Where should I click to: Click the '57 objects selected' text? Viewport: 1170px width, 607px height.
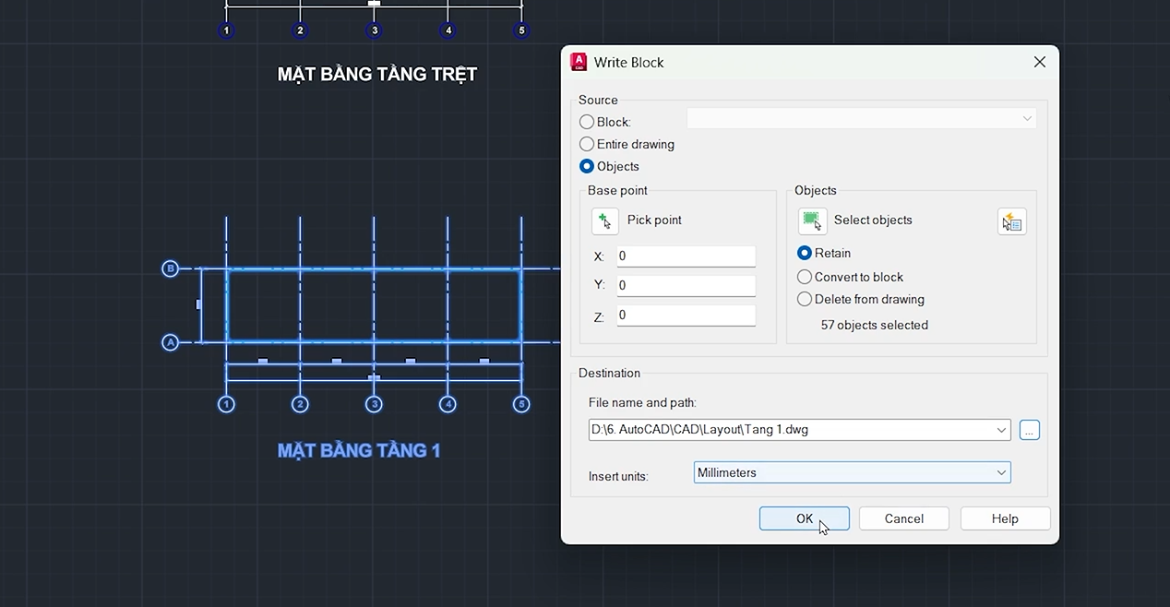875,325
